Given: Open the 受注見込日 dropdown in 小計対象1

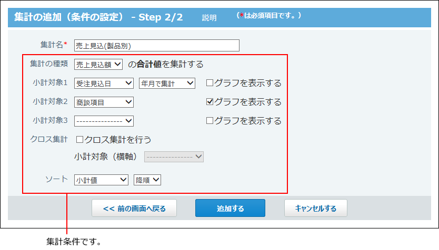Looking at the screenshot, I should (104, 84).
